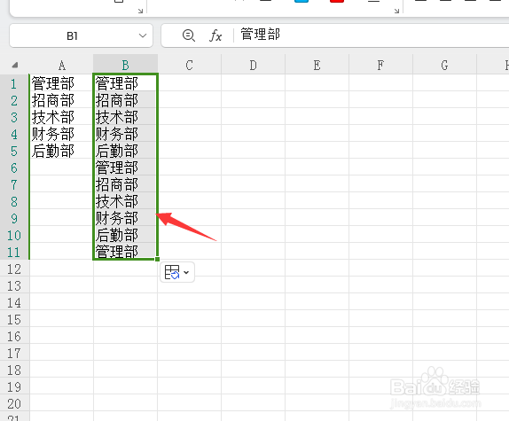Click the Name Box showing B1
This screenshot has height=421, width=509.
tap(82, 35)
